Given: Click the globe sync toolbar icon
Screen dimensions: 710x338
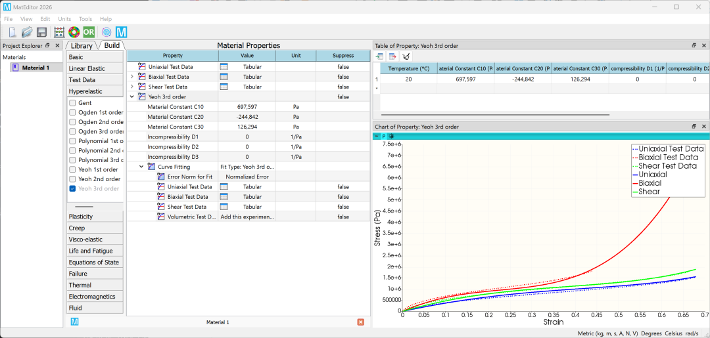Looking at the screenshot, I should click(x=106, y=32).
